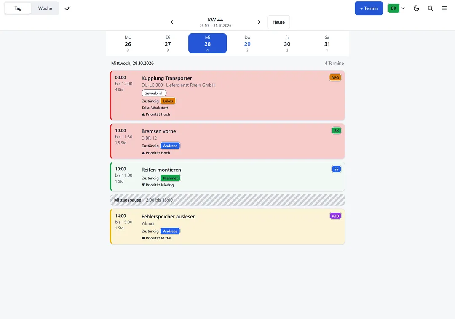Viewport: 455px width, 319px height.
Task: Switch to the Tag view
Action: click(18, 8)
